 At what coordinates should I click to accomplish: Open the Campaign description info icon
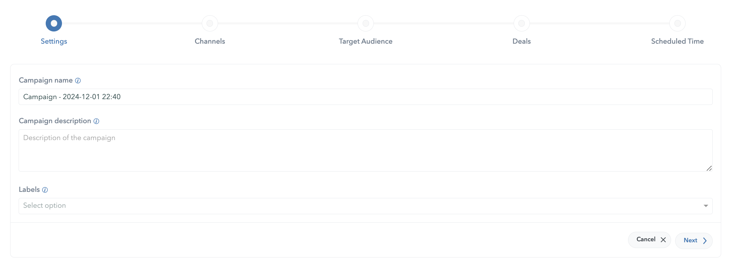pos(96,121)
